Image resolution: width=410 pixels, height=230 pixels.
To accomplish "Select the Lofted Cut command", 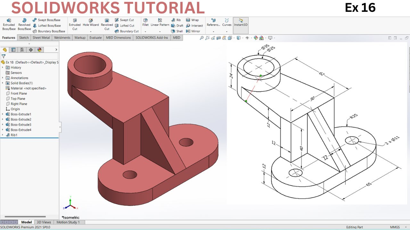I will coord(124,26).
